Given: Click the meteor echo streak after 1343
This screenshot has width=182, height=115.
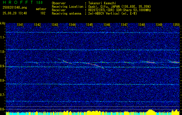Looking at the screenshot, I should click(67, 62).
